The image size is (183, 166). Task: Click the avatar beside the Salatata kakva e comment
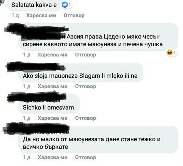(2, 3)
